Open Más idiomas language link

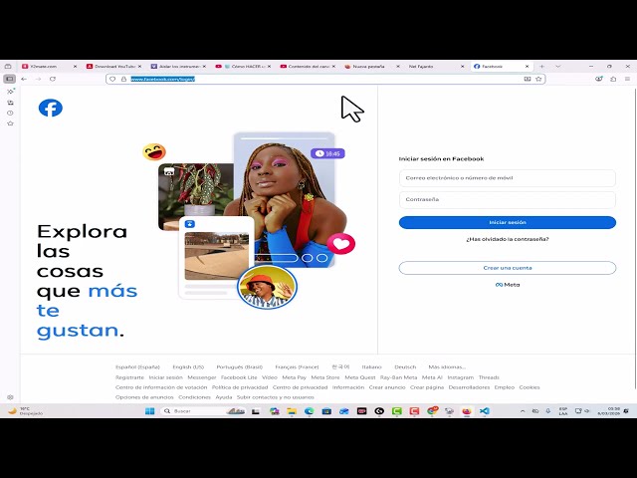447,367
